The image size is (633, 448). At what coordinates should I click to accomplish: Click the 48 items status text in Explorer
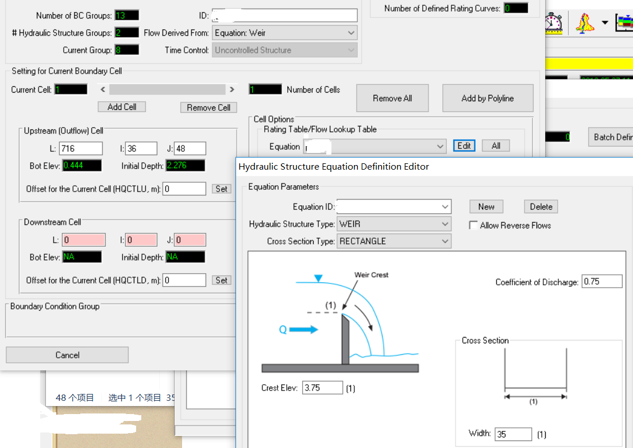[75, 397]
